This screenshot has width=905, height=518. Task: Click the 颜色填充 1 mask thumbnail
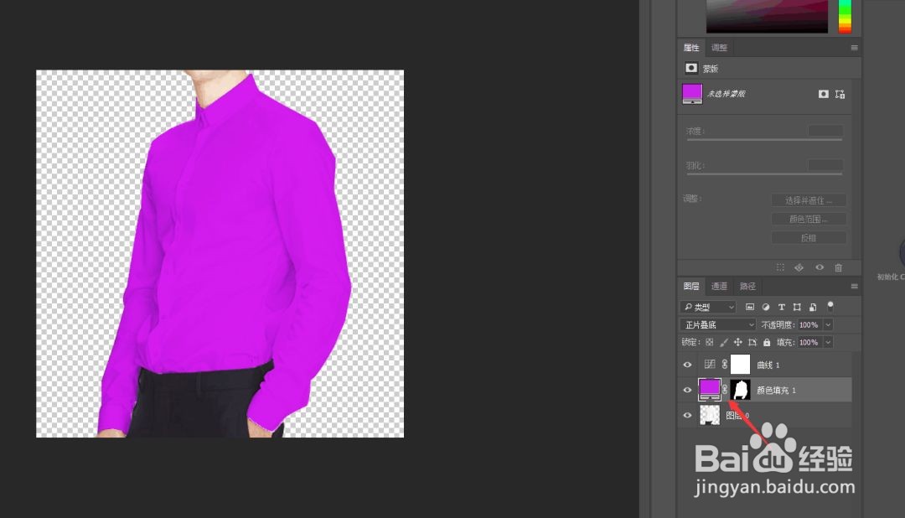click(x=741, y=390)
